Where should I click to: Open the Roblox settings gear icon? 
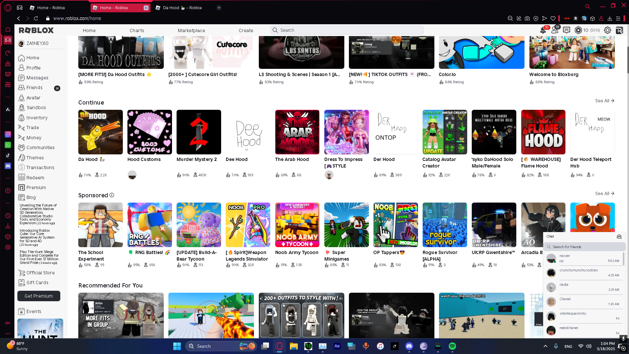pyautogui.click(x=607, y=30)
